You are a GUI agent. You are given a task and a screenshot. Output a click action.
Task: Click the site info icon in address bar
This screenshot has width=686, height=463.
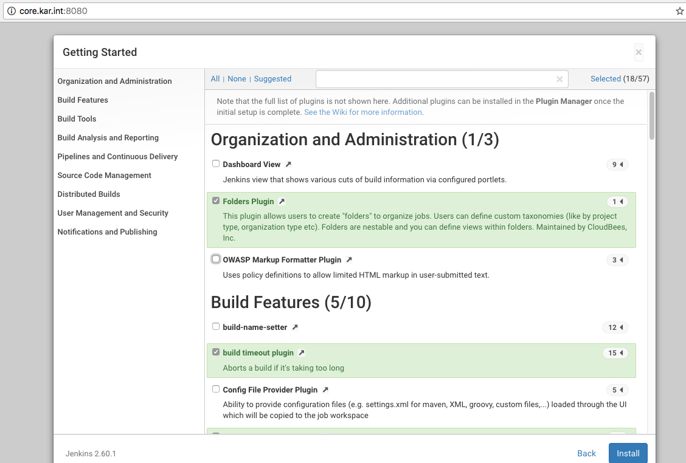point(12,11)
